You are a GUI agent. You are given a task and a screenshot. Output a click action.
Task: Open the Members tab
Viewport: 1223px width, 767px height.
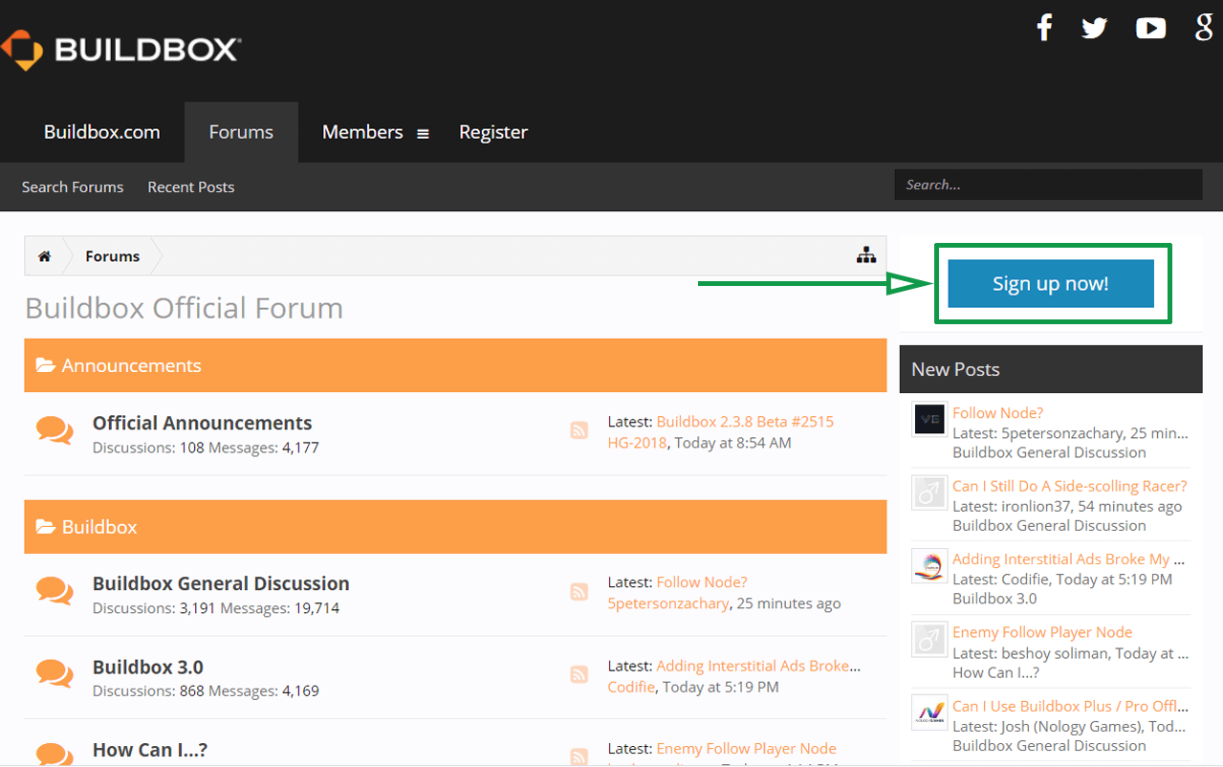(x=362, y=132)
